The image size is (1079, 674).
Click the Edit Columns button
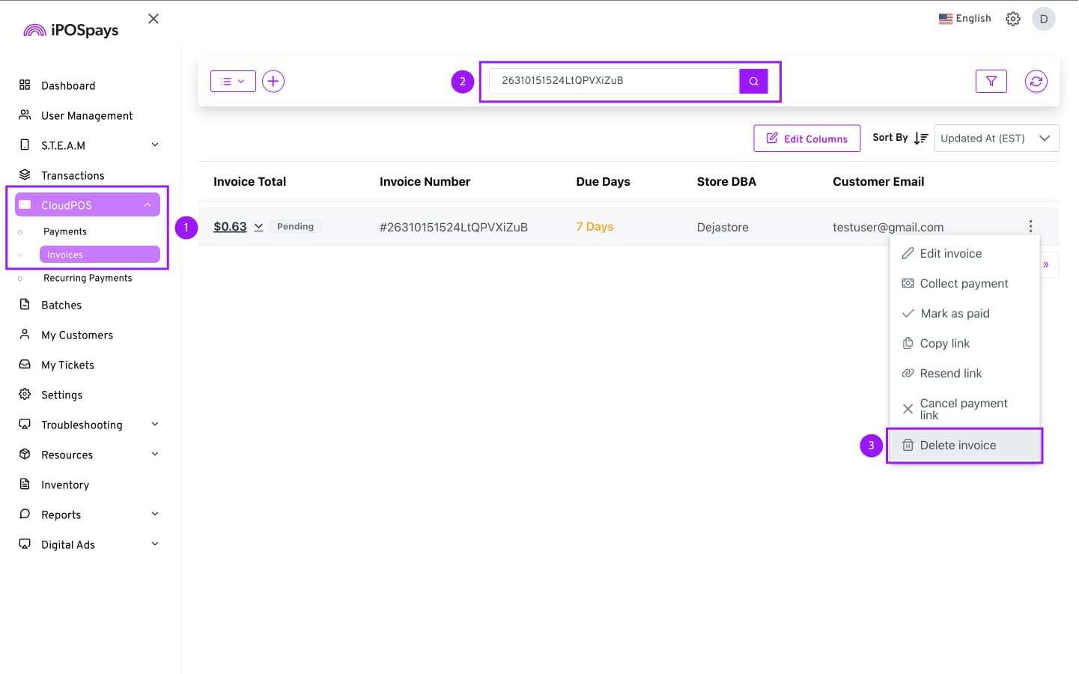click(x=806, y=139)
